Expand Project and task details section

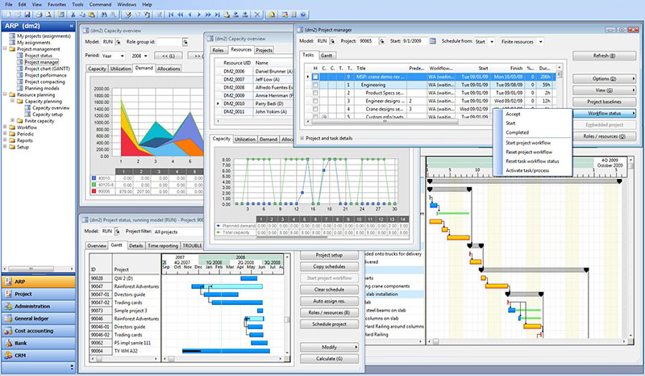point(303,138)
